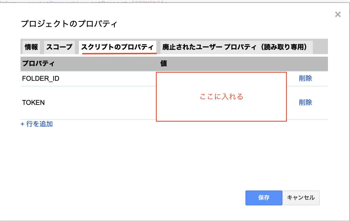The width and height of the screenshot is (350, 221).
Task: Open the 情報 tab
Action: (x=31, y=47)
